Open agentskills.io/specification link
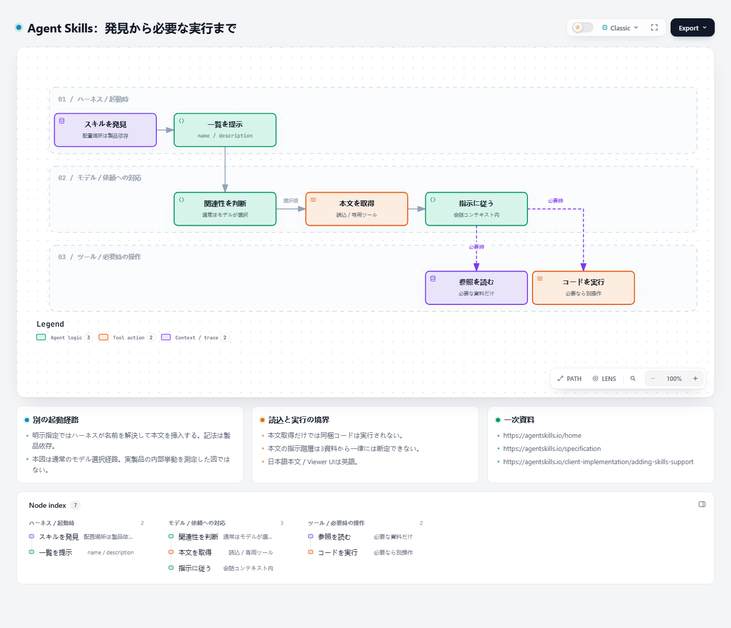 click(552, 448)
